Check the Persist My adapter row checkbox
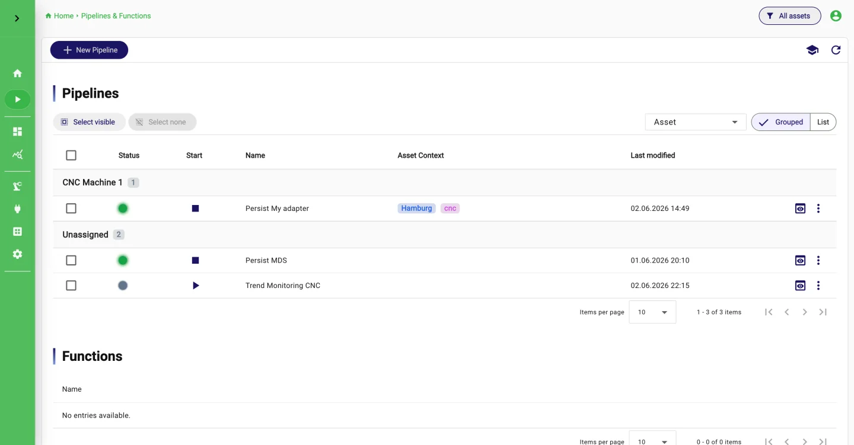Image resolution: width=854 pixels, height=445 pixels. coord(71,209)
